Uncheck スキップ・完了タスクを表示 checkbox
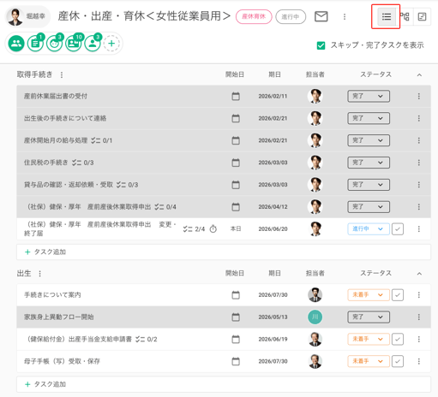438x397 pixels. coord(321,45)
